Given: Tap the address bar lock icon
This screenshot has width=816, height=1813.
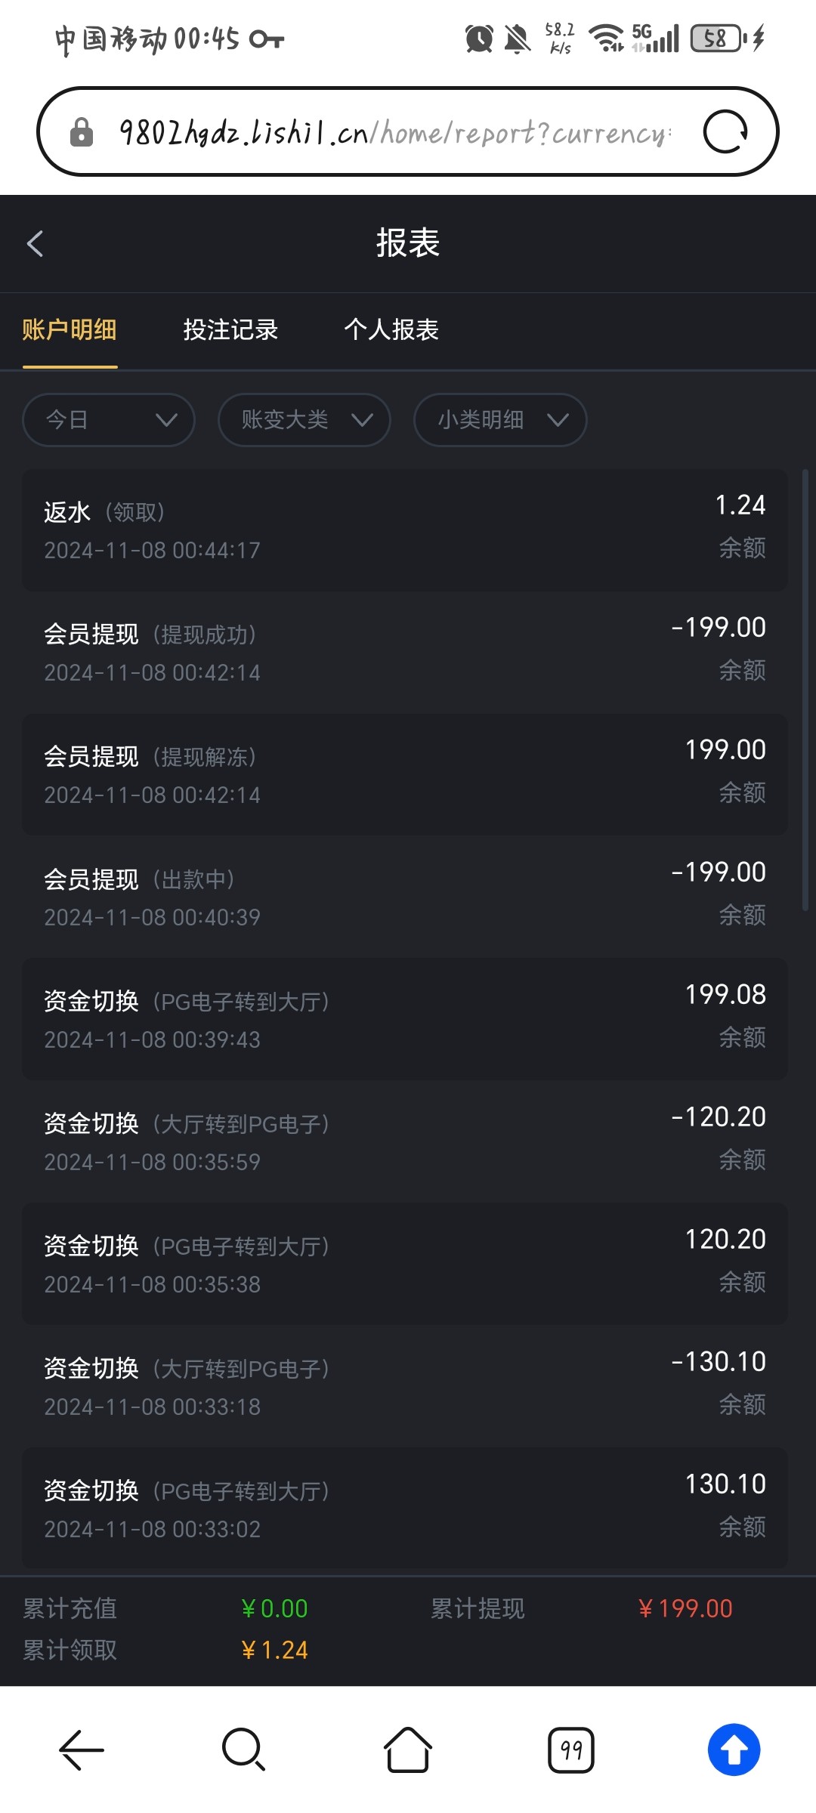Looking at the screenshot, I should 82,132.
